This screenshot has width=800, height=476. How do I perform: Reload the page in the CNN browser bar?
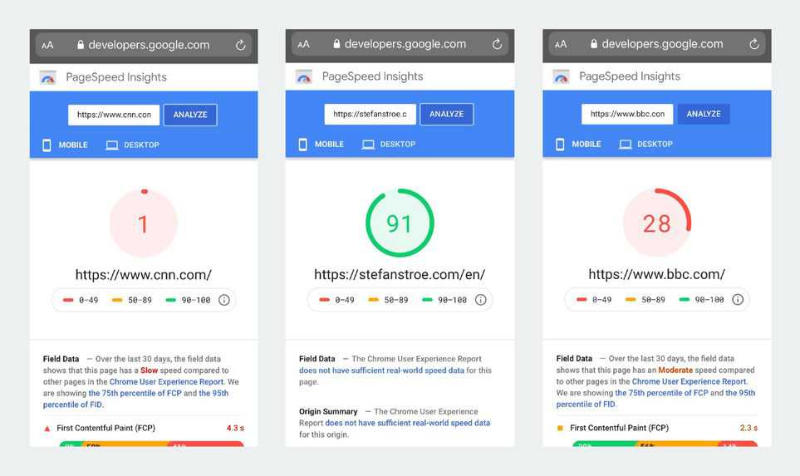click(x=240, y=46)
